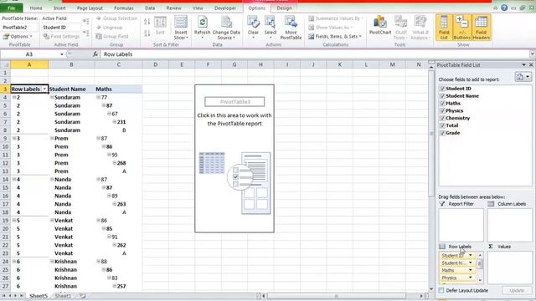Open the PivotTable Field List pane options arrow

(x=523, y=65)
